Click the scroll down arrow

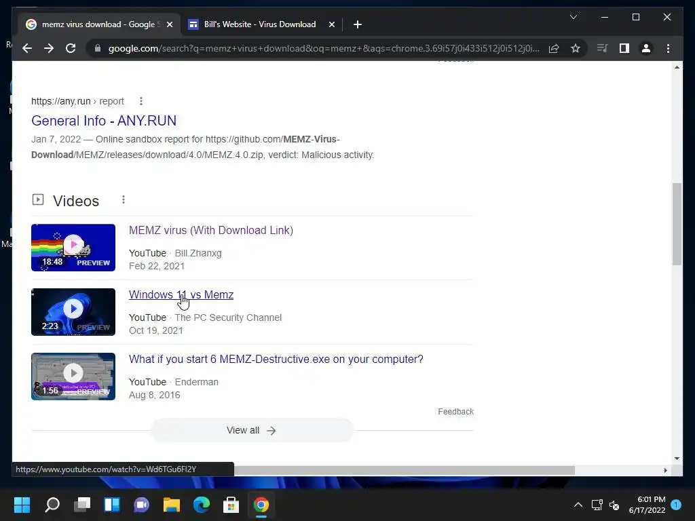(677, 459)
